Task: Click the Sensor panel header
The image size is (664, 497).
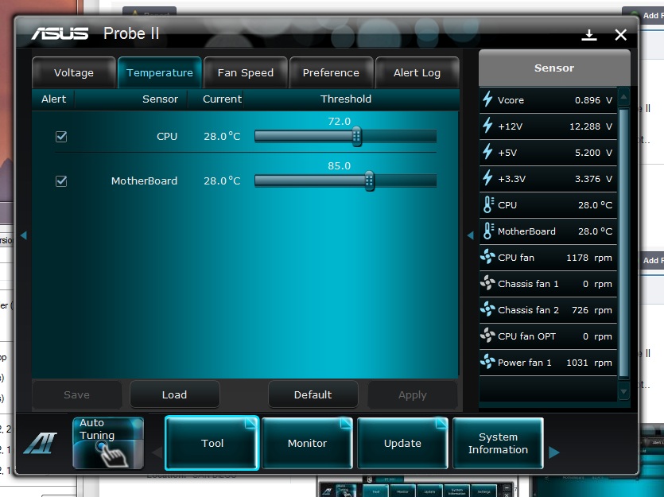Action: (x=554, y=68)
